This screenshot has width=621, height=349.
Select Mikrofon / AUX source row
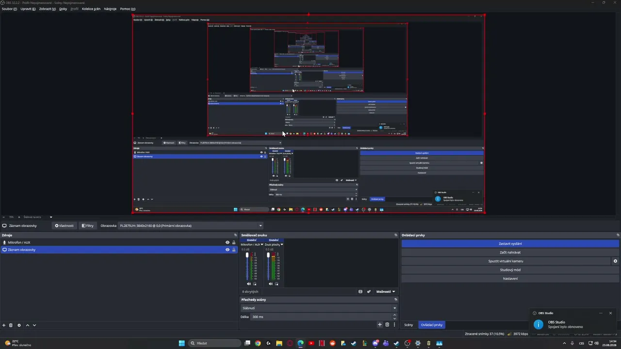tap(119, 242)
